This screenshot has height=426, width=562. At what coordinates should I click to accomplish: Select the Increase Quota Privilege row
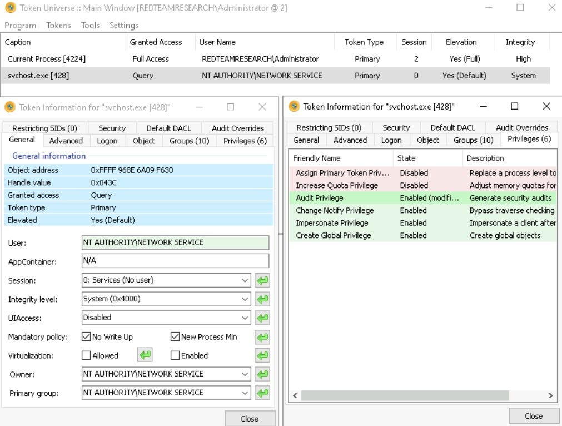click(423, 185)
